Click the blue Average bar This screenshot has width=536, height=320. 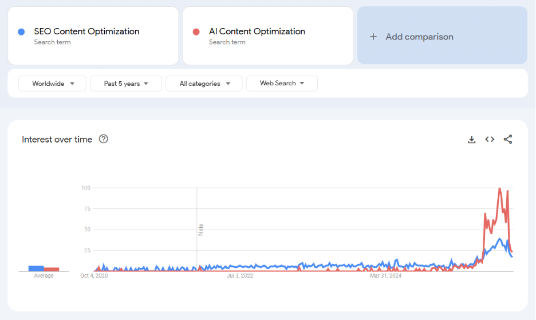click(x=36, y=268)
